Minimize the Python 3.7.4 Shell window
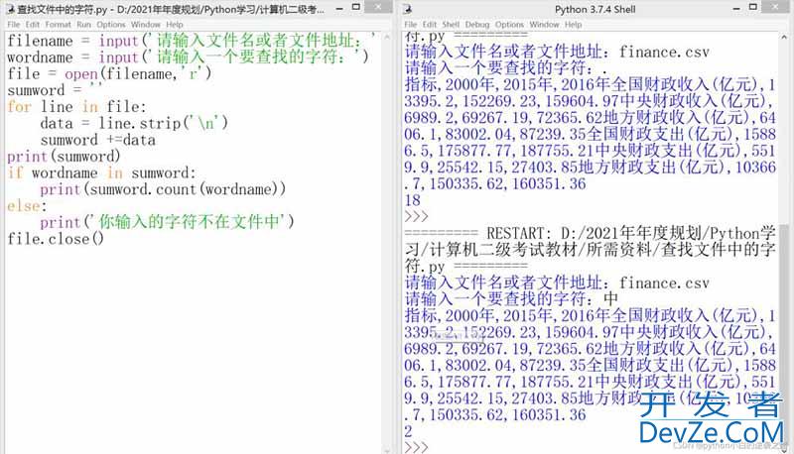This screenshot has width=794, height=454. [736, 9]
